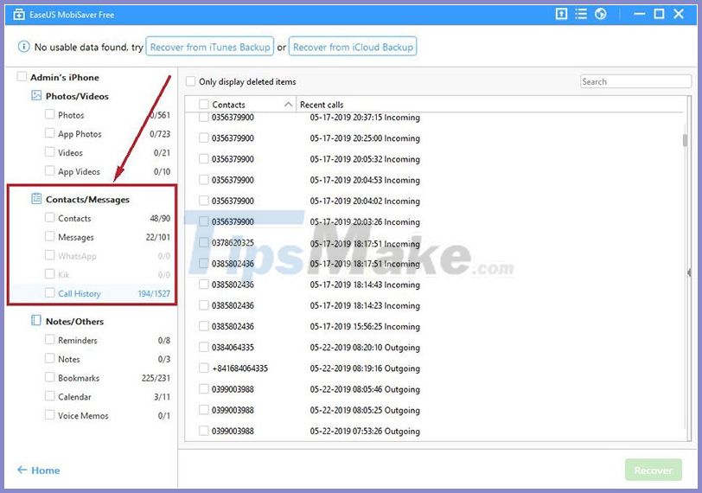702x493 pixels.
Task: Tick the Admin's iPhone checkbox
Action: [22, 77]
